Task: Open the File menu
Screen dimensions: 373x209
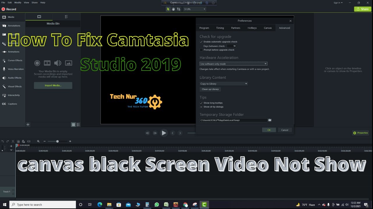Action: [x=3, y=2]
